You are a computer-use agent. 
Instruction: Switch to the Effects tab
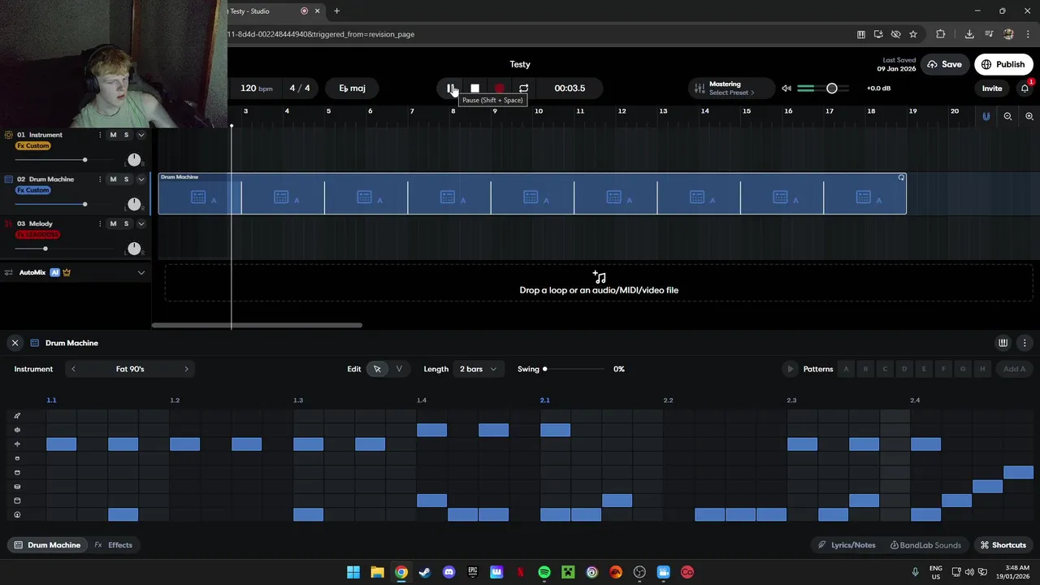pyautogui.click(x=113, y=545)
